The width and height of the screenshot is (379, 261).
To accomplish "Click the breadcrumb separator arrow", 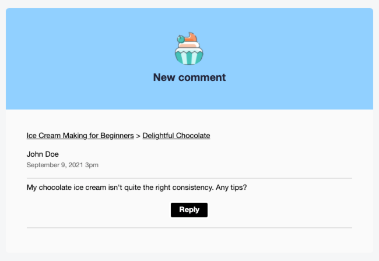I will [x=138, y=136].
